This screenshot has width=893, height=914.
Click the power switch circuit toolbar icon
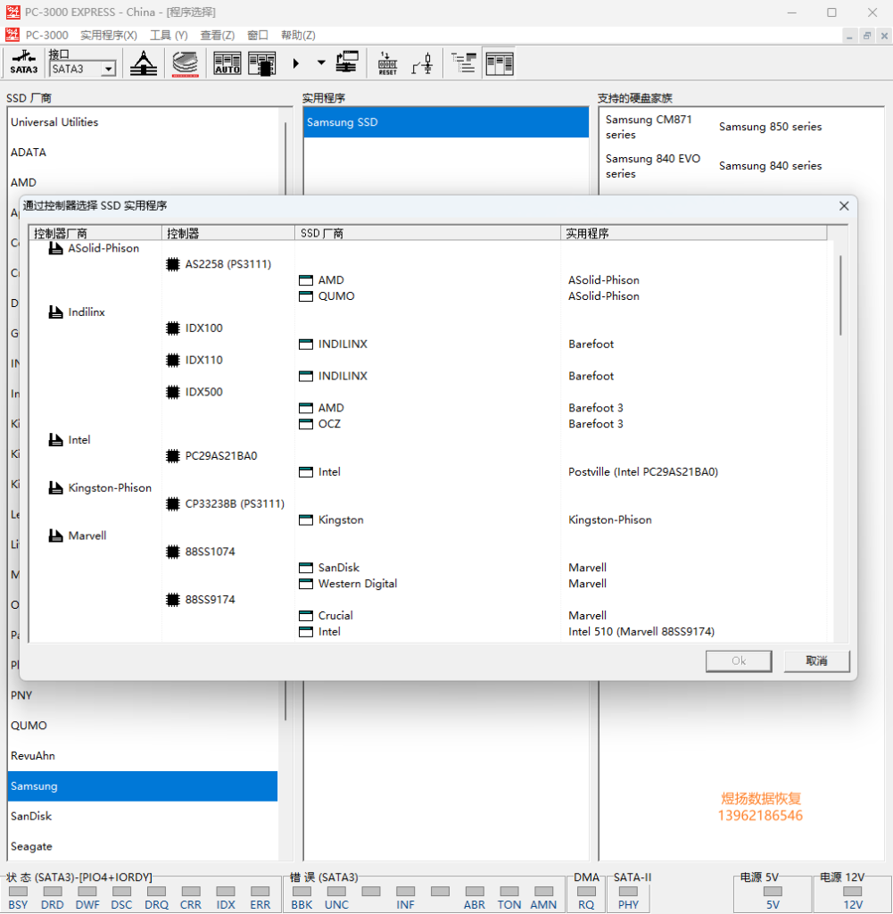pos(422,63)
